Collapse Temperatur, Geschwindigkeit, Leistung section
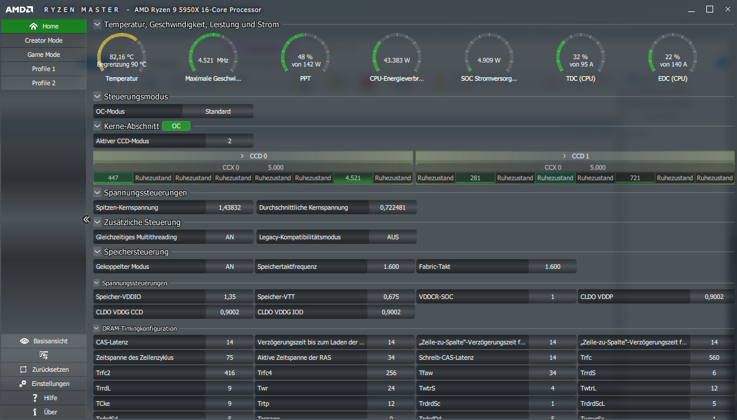Image resolution: width=737 pixels, height=420 pixels. (97, 24)
